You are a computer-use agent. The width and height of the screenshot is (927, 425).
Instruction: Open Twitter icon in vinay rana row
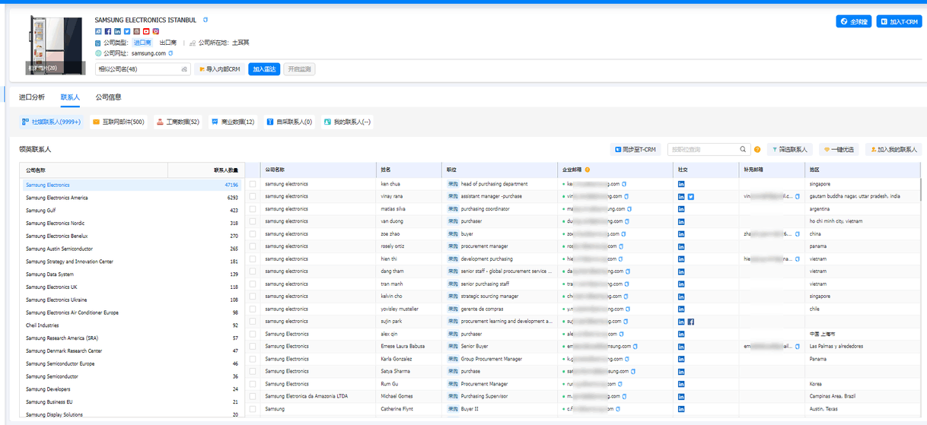coord(691,196)
